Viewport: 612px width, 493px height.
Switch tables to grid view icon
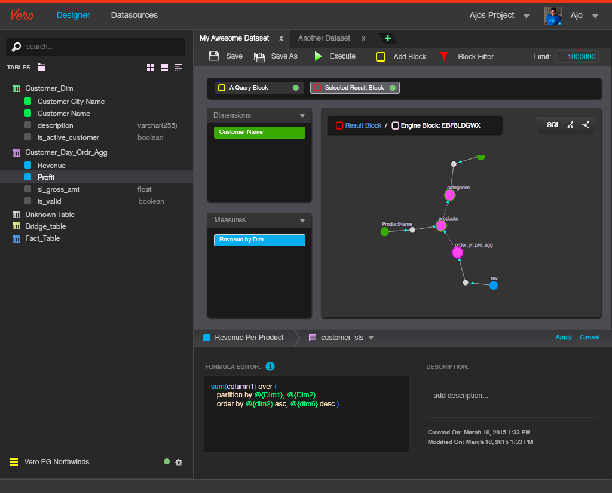point(151,68)
